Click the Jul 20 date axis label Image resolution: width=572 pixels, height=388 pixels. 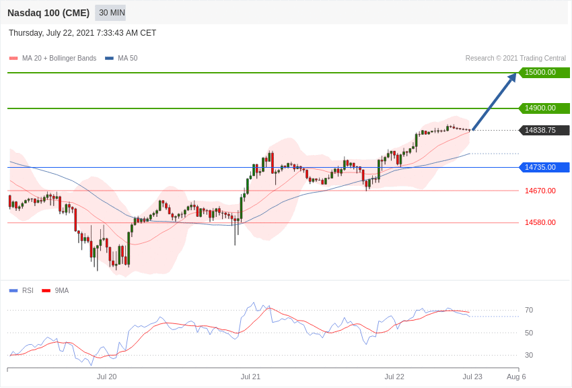pyautogui.click(x=107, y=377)
